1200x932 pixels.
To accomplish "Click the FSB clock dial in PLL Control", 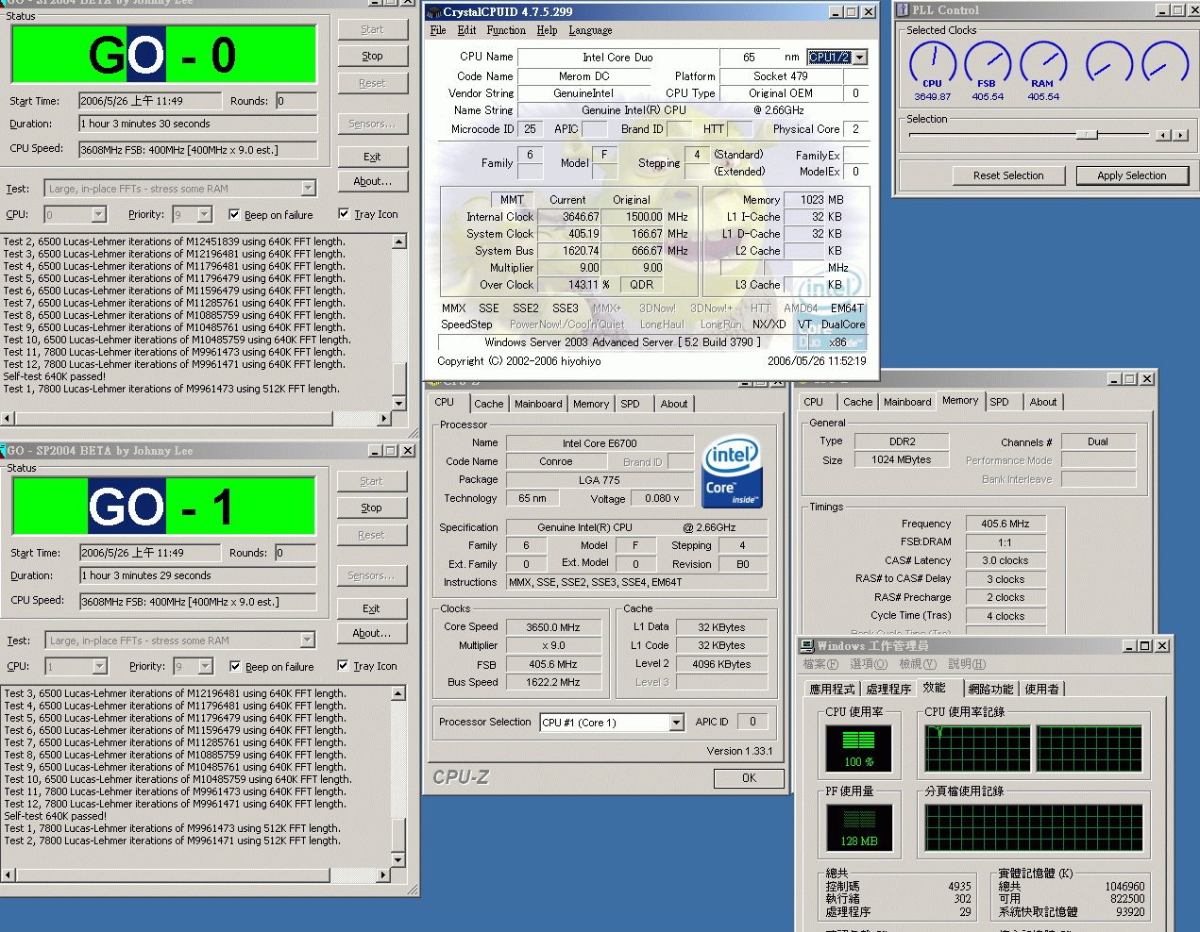I will [x=988, y=62].
